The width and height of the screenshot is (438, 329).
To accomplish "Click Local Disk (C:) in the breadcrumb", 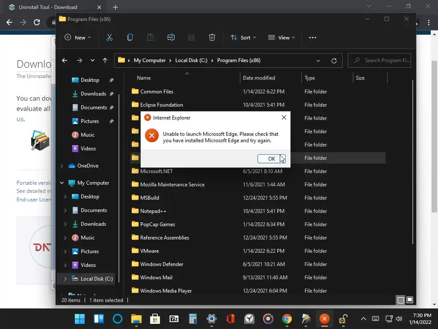I will click(191, 60).
